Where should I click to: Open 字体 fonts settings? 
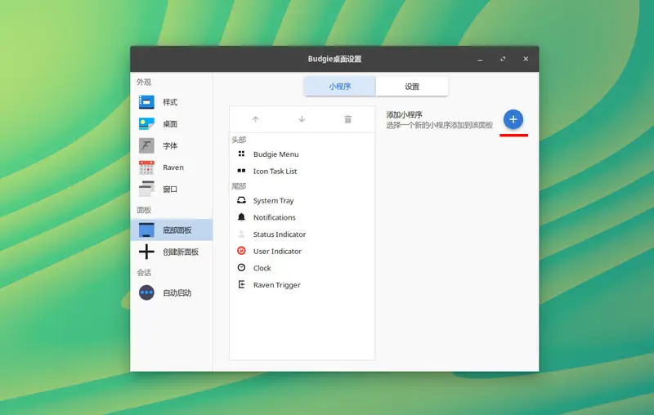tap(170, 146)
